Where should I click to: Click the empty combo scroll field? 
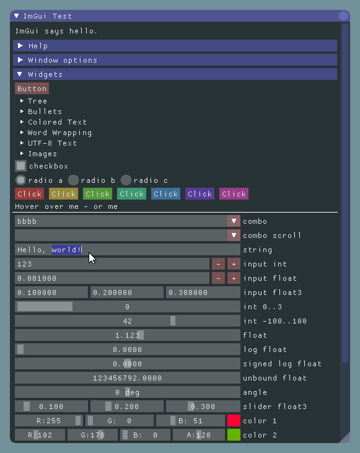(x=121, y=235)
